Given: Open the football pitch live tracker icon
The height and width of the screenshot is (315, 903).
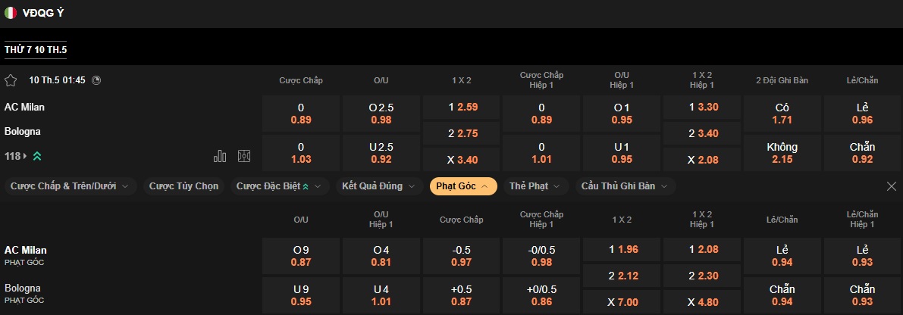Looking at the screenshot, I should pyautogui.click(x=244, y=156).
